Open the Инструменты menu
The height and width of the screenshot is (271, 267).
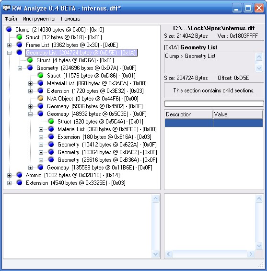pos(39,19)
